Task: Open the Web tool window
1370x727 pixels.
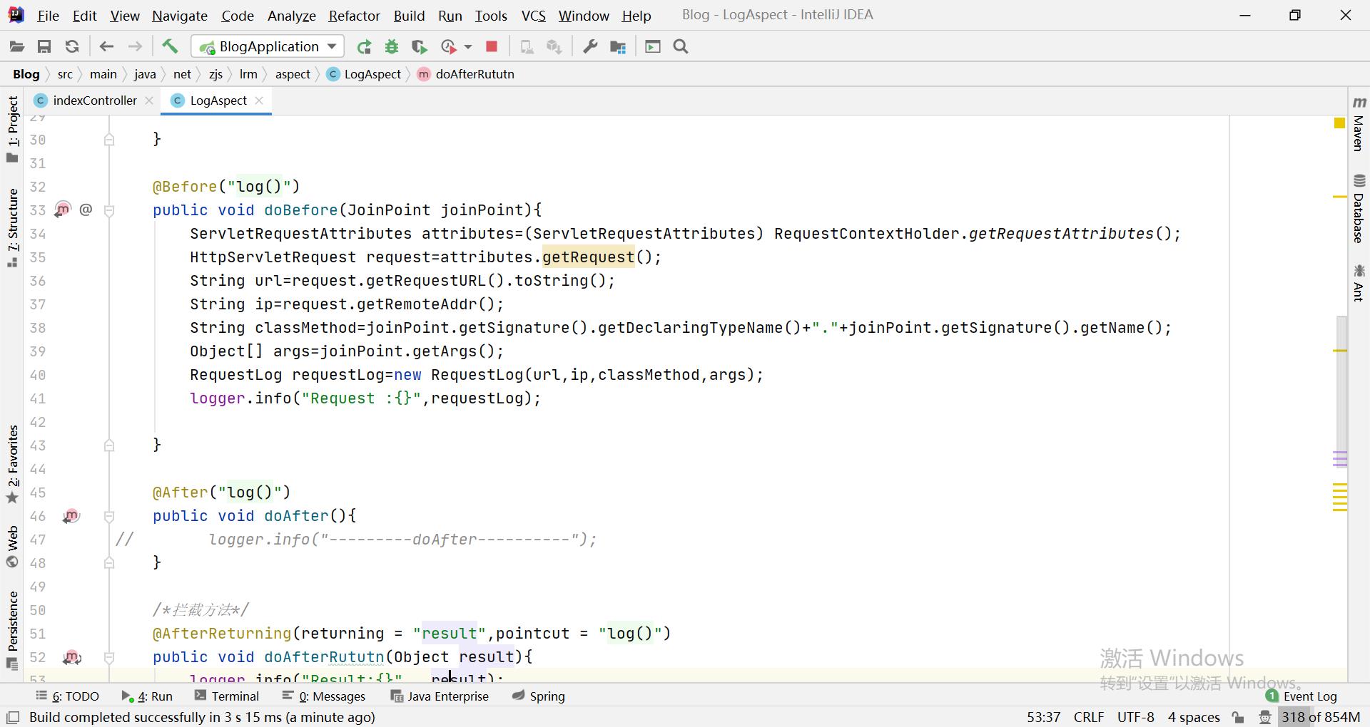Action: [x=12, y=547]
